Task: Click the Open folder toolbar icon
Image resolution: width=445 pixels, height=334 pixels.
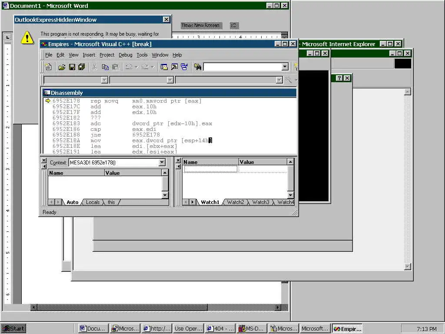Action: tap(62, 67)
